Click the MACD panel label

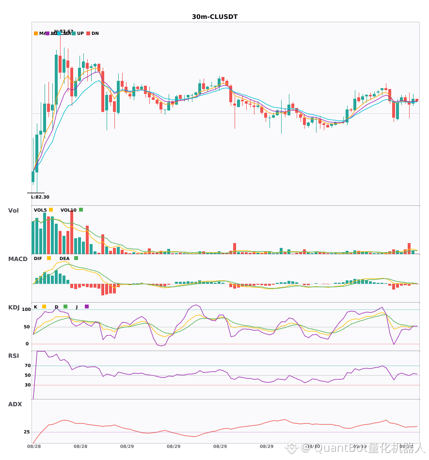17,259
